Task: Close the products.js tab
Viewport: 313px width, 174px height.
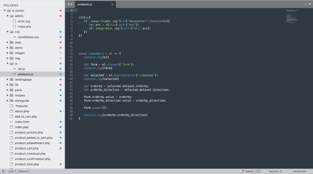Action: tap(112, 5)
